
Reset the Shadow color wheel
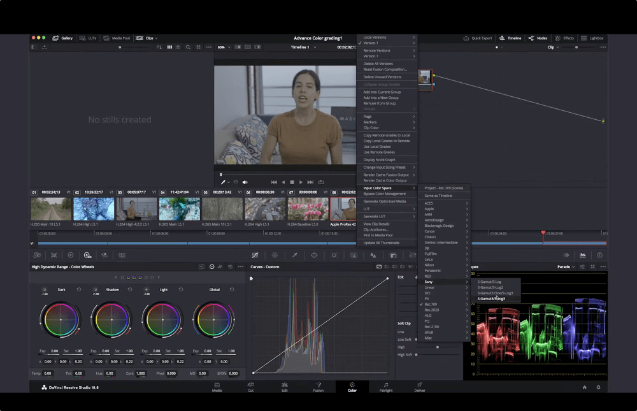tap(130, 289)
